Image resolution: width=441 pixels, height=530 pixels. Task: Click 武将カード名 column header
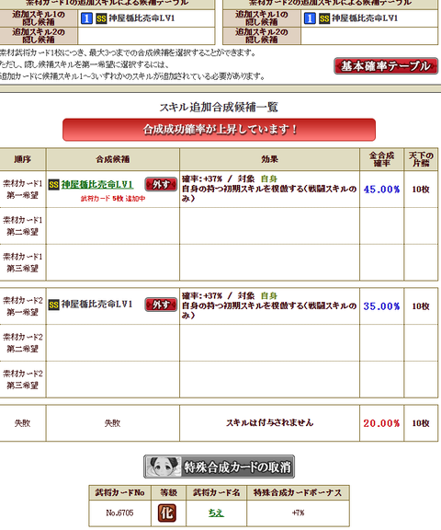[216, 493]
